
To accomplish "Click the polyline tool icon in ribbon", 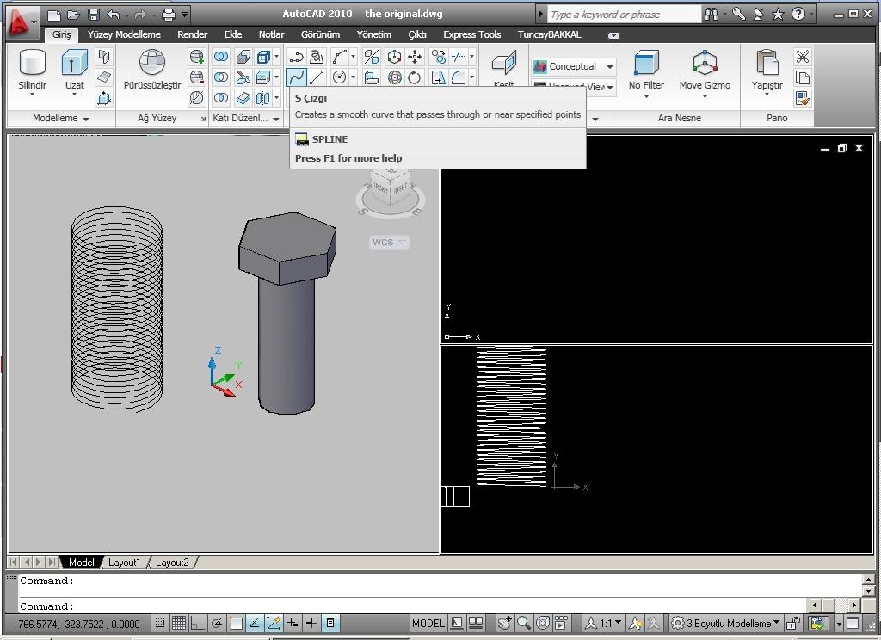I will tap(296, 57).
